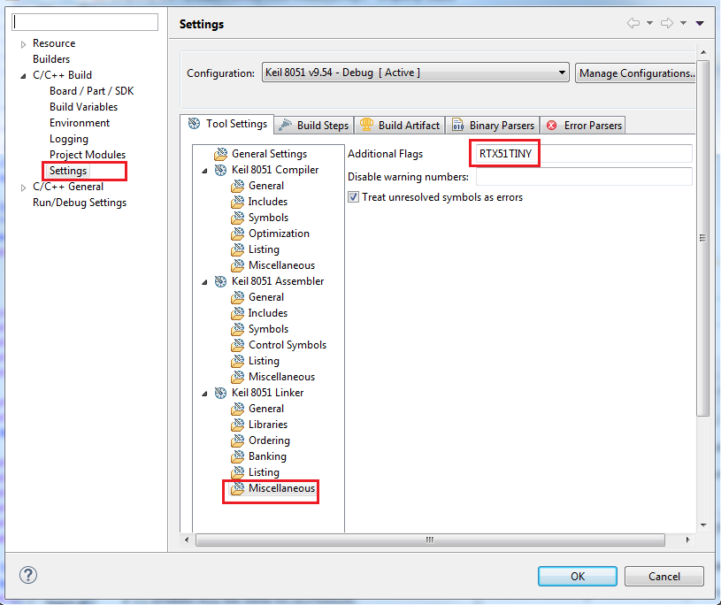
Task: Open the Build Steps tab
Action: point(313,125)
